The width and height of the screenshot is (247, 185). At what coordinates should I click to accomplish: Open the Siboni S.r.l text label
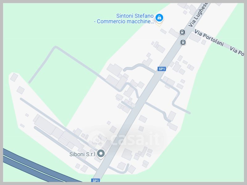[x=82, y=154]
